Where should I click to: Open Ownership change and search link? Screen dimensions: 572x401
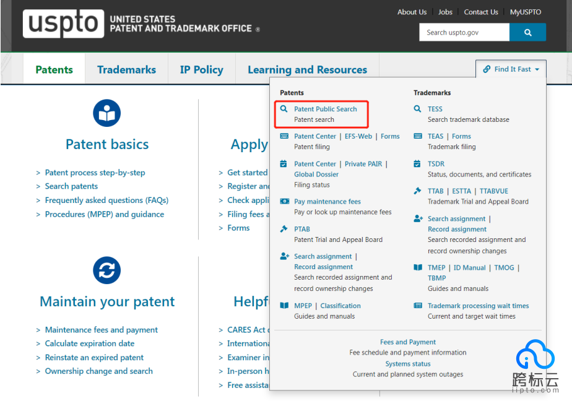pyautogui.click(x=98, y=371)
